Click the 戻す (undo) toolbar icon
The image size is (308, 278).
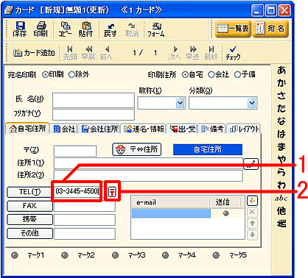click(110, 29)
